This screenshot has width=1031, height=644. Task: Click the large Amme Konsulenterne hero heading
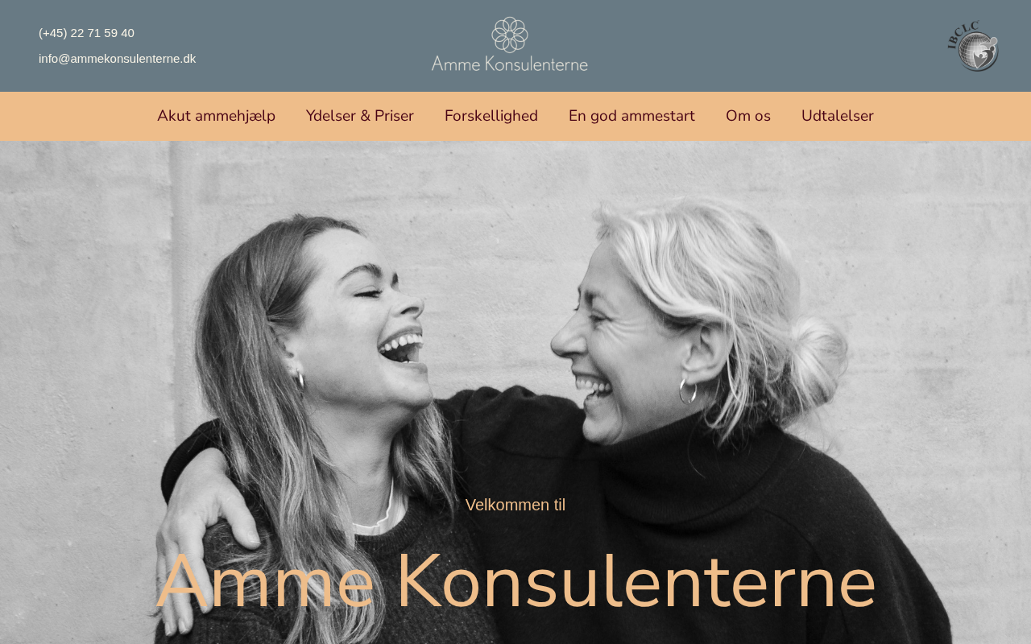[x=515, y=581]
